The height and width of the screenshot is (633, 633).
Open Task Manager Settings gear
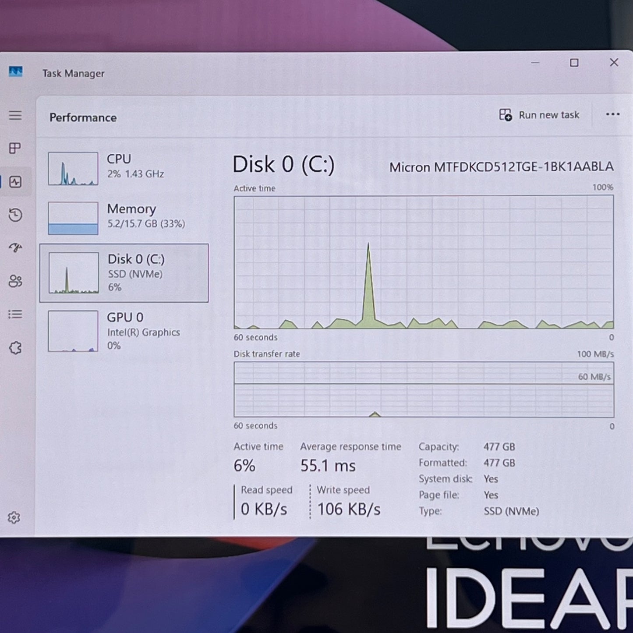pos(14,518)
